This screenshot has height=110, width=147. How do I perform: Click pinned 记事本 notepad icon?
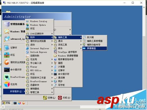point(7,48)
